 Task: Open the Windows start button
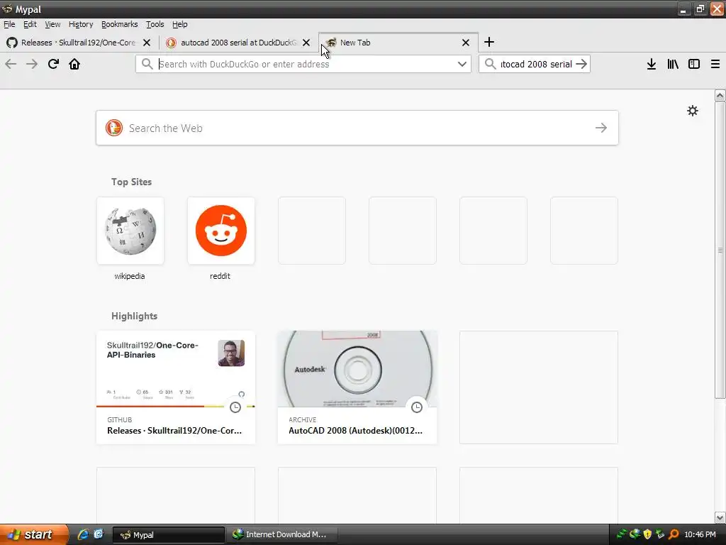(34, 534)
